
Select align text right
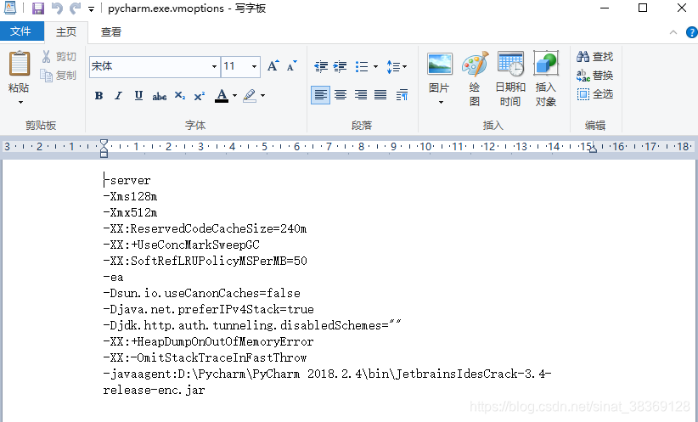(x=361, y=95)
